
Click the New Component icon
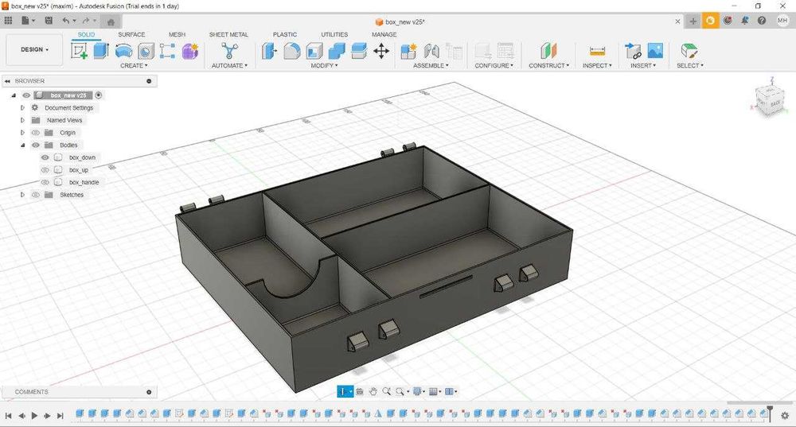pos(408,51)
